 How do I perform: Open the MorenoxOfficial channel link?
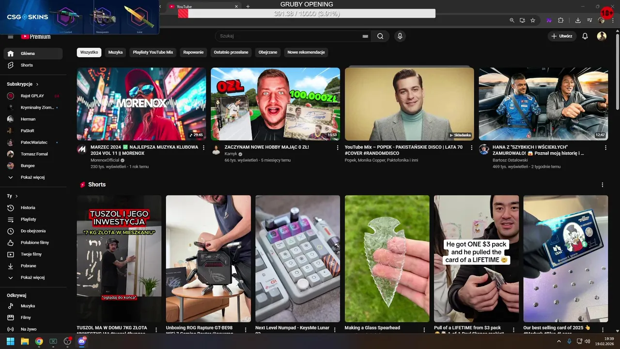[x=105, y=160]
